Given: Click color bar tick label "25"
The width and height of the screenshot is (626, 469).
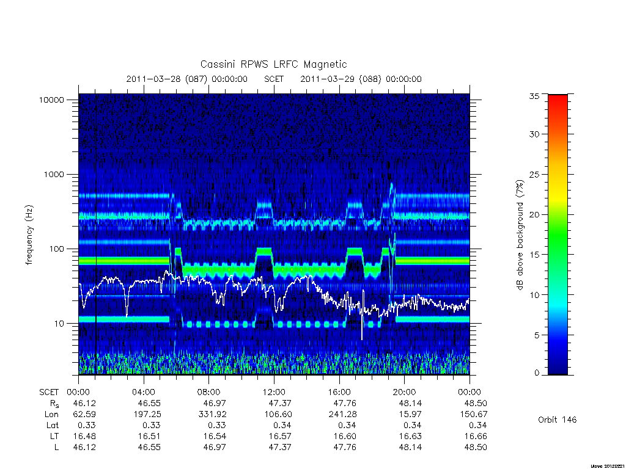Looking at the screenshot, I should (534, 174).
